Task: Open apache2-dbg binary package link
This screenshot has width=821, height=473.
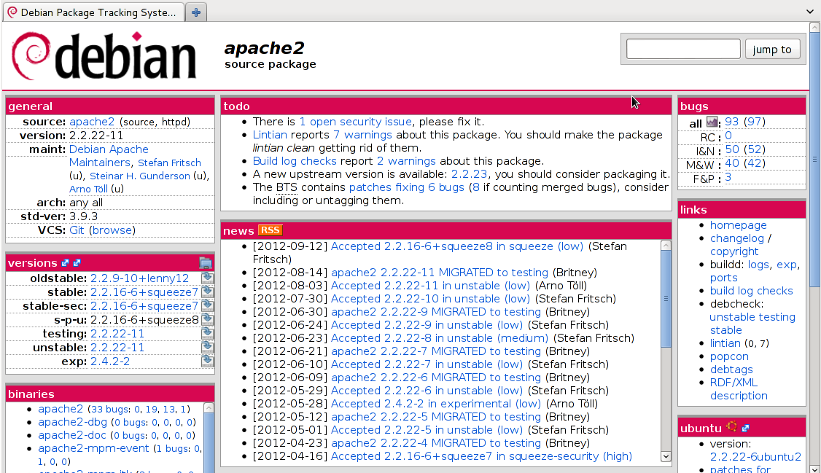Action: click(x=72, y=422)
